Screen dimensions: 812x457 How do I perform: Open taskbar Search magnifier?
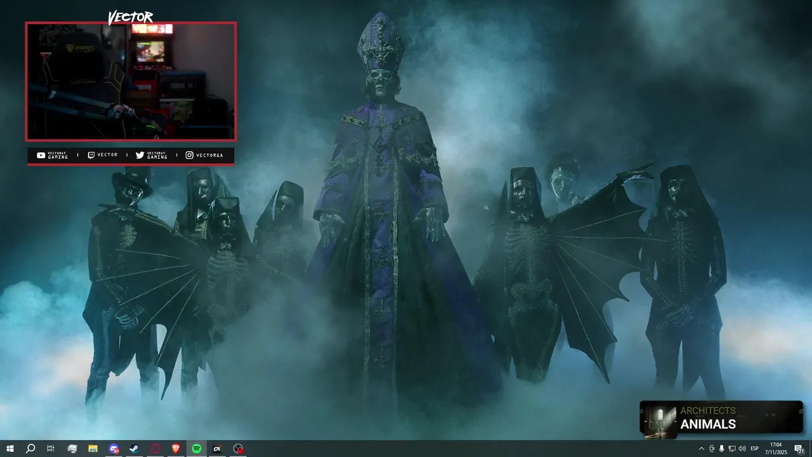tap(30, 449)
